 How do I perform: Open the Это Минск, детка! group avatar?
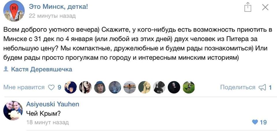coord(13,10)
